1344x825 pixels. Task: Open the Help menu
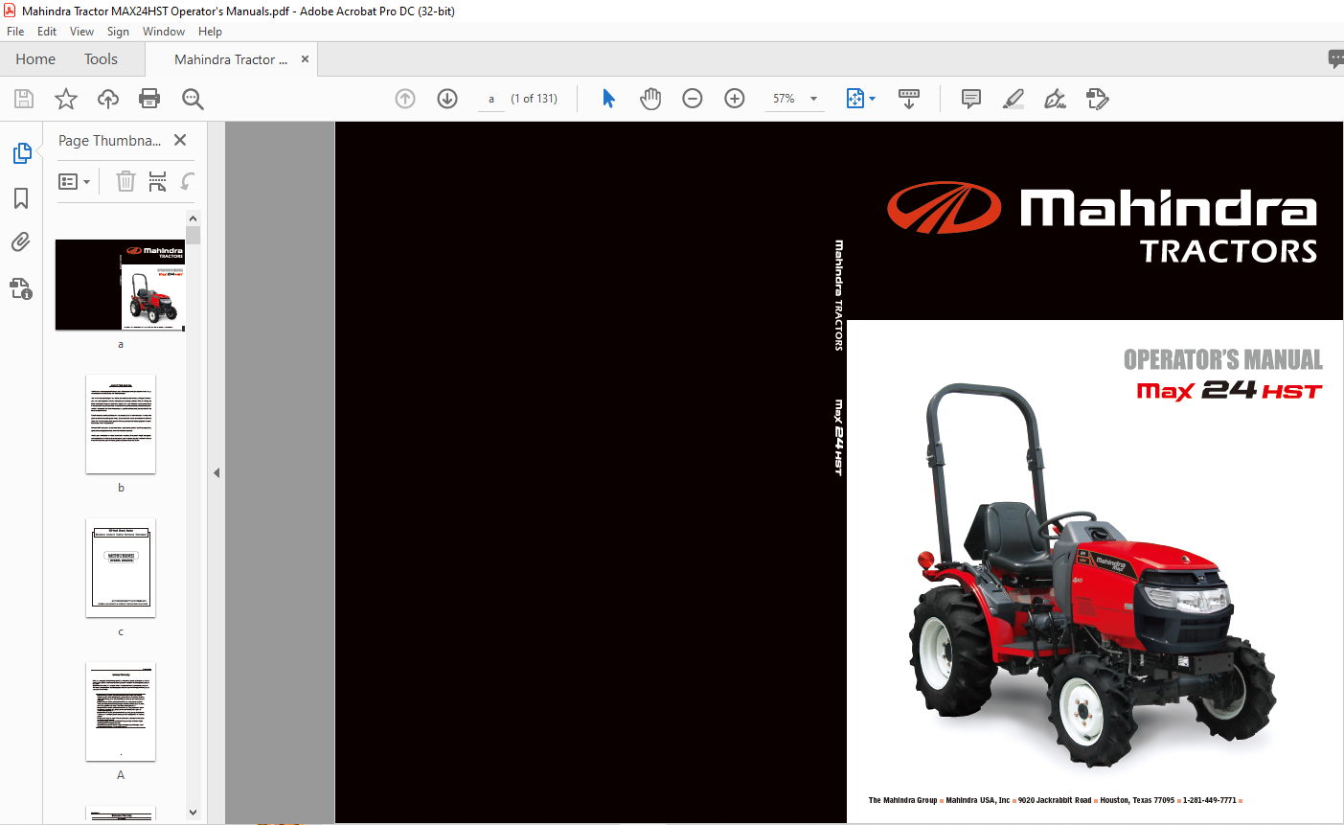point(210,32)
